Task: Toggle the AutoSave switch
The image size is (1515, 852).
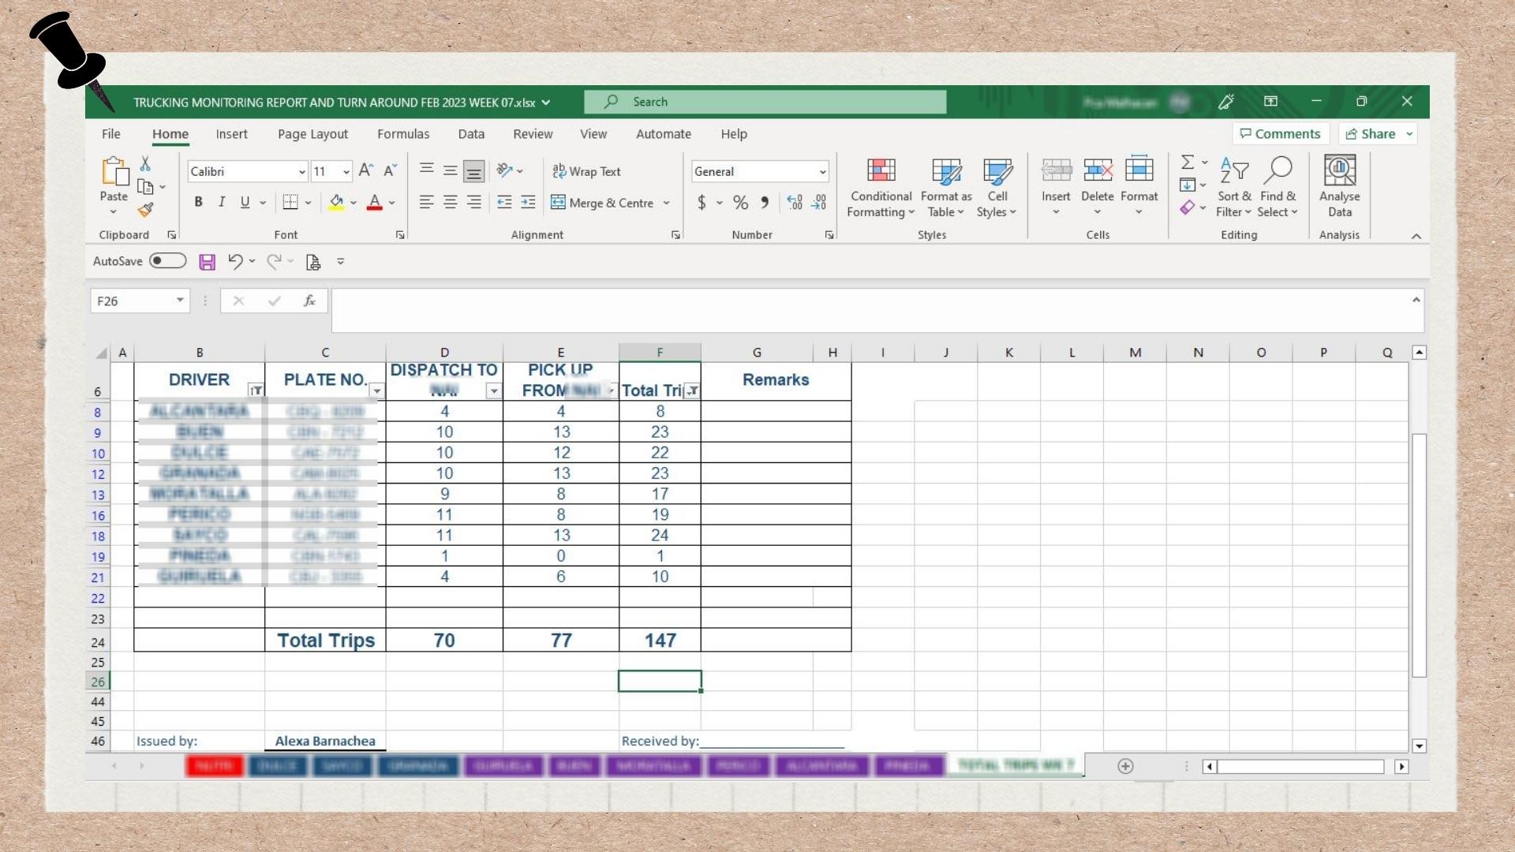Action: pos(168,261)
